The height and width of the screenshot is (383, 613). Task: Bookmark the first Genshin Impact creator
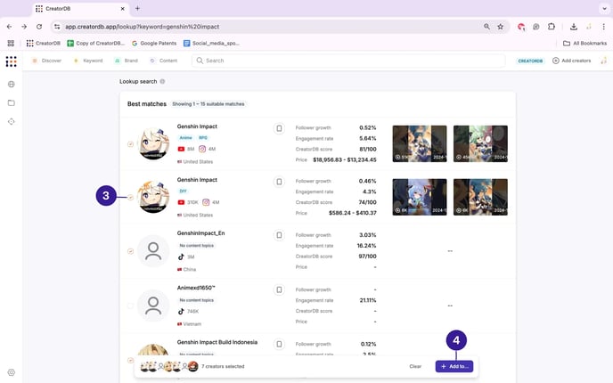(279, 128)
